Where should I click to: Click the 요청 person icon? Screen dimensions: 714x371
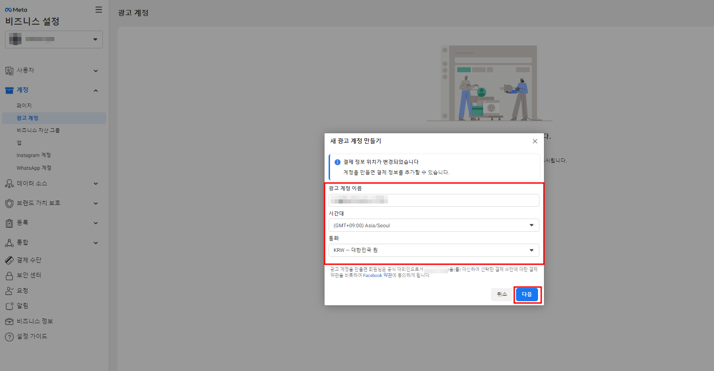(9, 291)
